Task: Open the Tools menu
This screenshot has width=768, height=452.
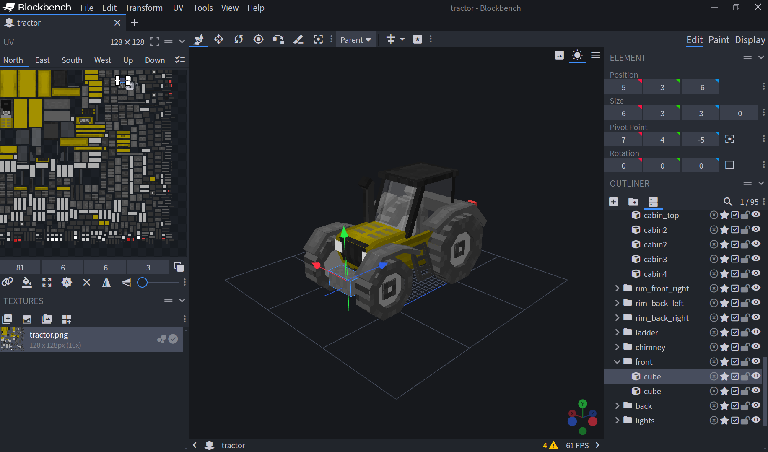Action: tap(203, 8)
